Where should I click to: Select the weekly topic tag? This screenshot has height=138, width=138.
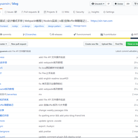[68, 26]
